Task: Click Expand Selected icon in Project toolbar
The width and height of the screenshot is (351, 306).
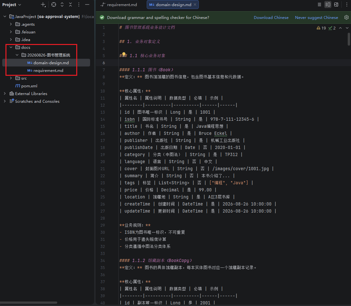Action: 62,5
